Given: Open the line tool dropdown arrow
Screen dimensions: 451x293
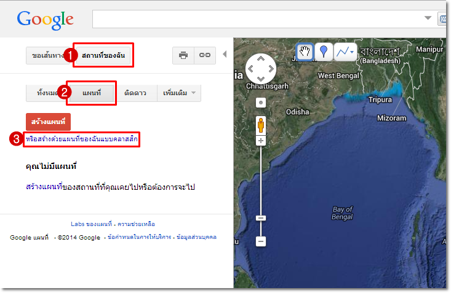Looking at the screenshot, I should click(352, 52).
